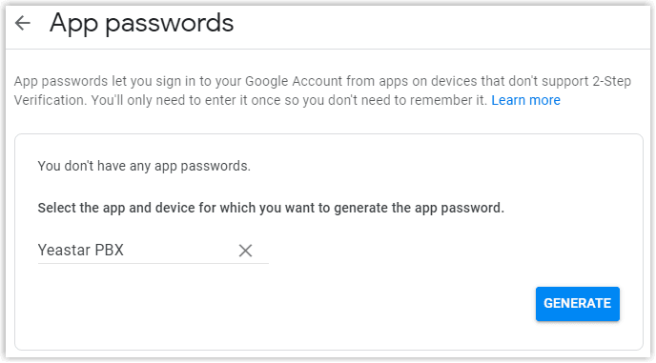
Task: Click the '2-Step' text in the description
Action: pyautogui.click(x=611, y=81)
